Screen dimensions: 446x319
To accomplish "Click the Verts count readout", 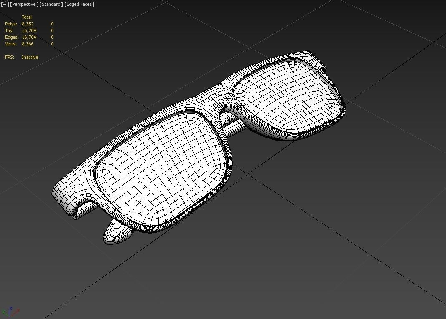I will (x=27, y=44).
